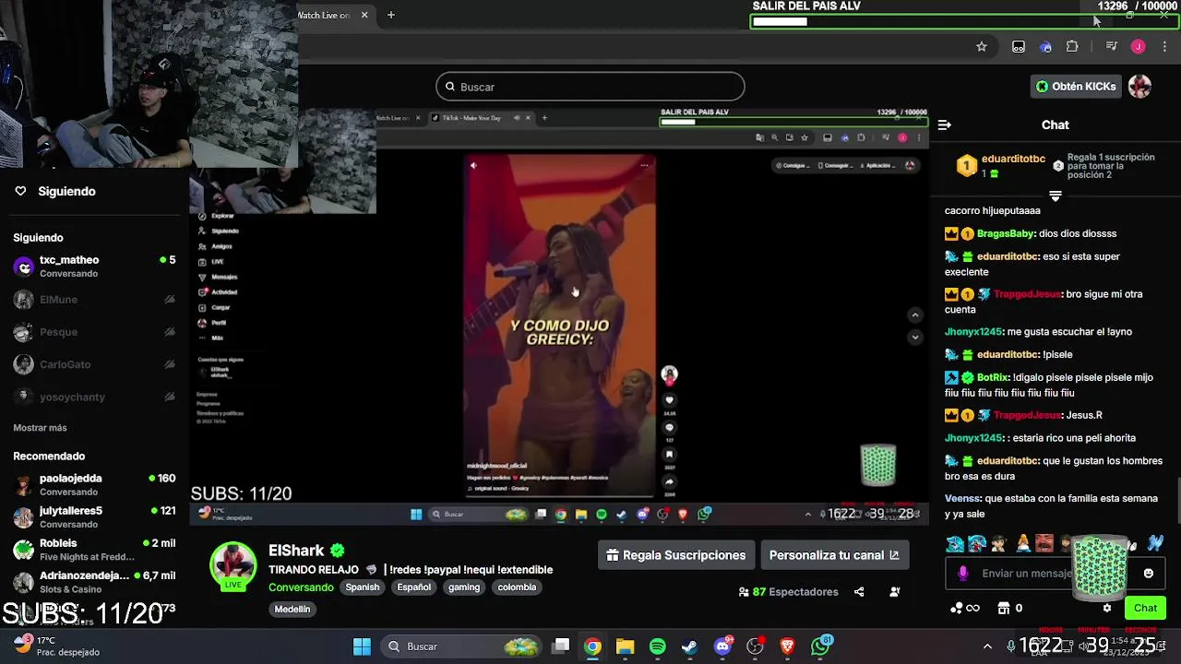Open Discord from taskbar

pyautogui.click(x=722, y=646)
